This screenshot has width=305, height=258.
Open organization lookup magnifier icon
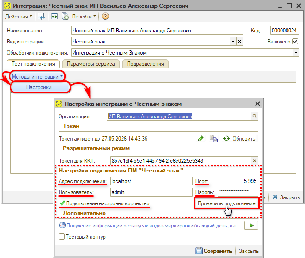pyautogui.click(x=255, y=117)
